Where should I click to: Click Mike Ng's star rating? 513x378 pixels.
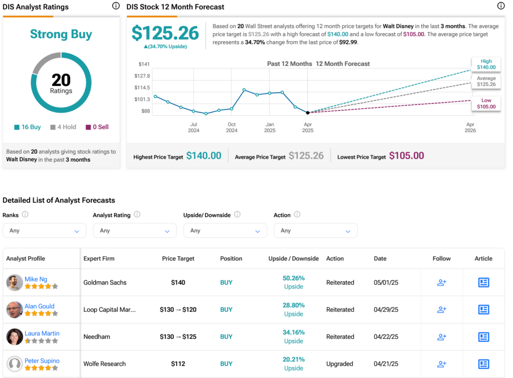[x=41, y=286]
